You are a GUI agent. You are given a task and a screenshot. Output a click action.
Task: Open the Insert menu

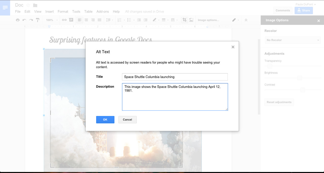pyautogui.click(x=50, y=11)
